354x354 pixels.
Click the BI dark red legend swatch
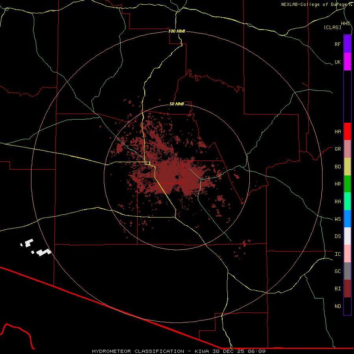[x=347, y=289]
